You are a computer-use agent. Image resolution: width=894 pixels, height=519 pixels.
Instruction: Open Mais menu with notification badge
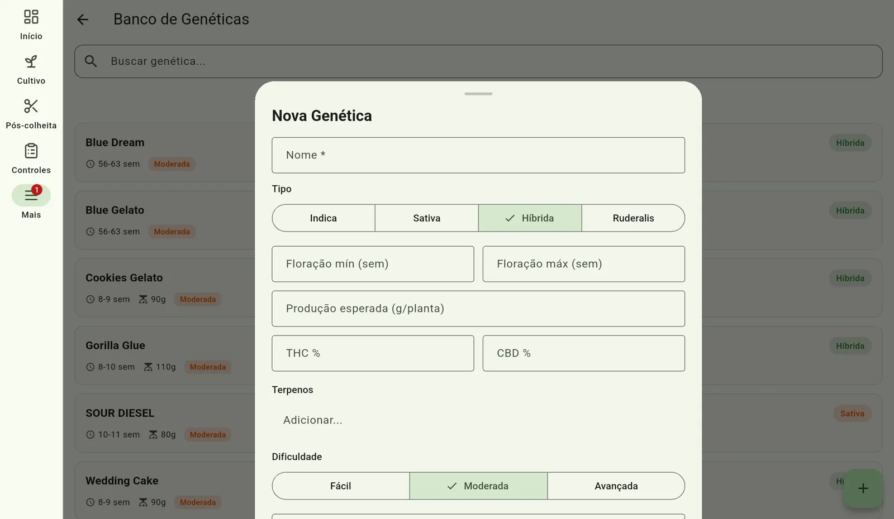(31, 202)
